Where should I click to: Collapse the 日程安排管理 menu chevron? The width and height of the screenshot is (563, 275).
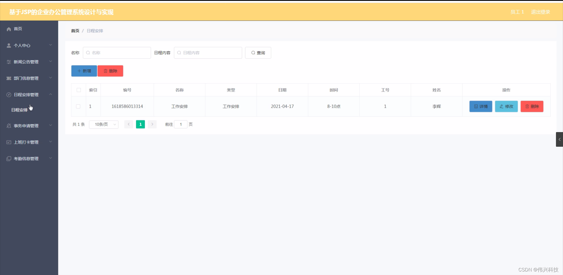point(50,94)
